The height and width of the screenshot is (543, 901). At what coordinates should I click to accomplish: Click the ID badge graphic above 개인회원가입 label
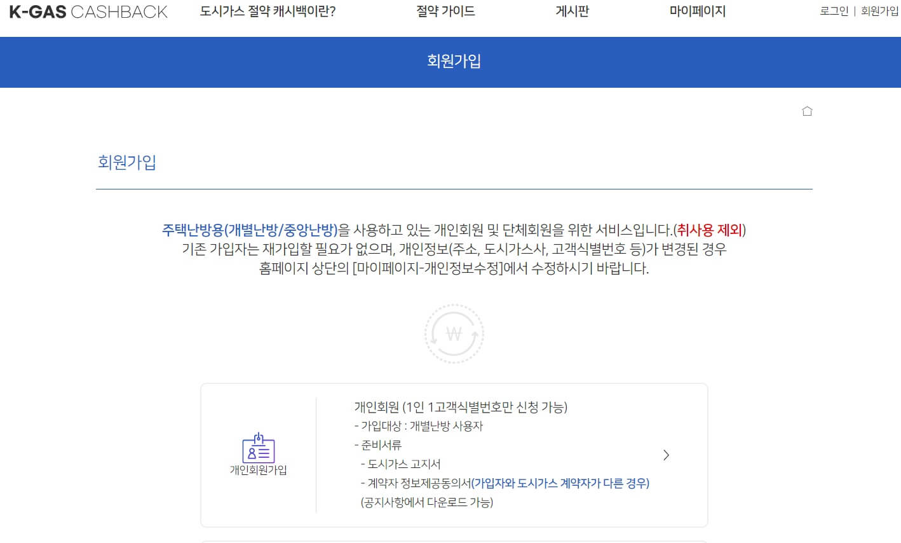point(257,448)
